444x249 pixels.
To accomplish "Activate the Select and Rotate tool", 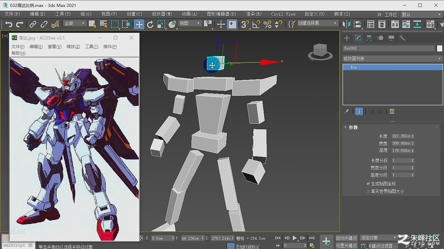I will coord(150,24).
